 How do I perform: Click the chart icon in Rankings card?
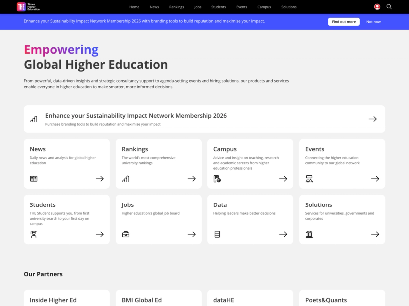[x=126, y=179]
